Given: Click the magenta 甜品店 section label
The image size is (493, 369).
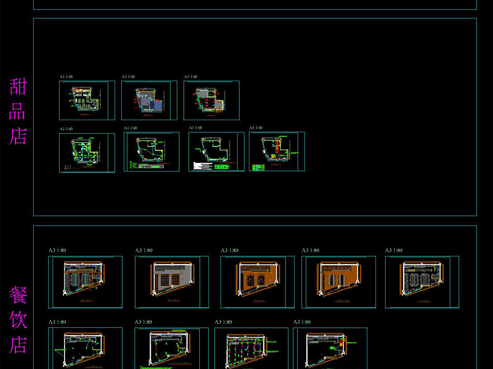Looking at the screenshot, I should (x=18, y=111).
